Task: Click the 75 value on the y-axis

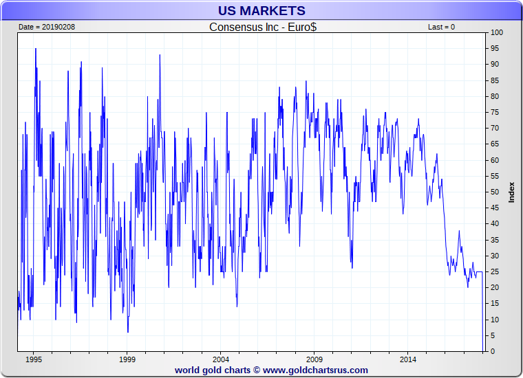Action: pos(495,112)
